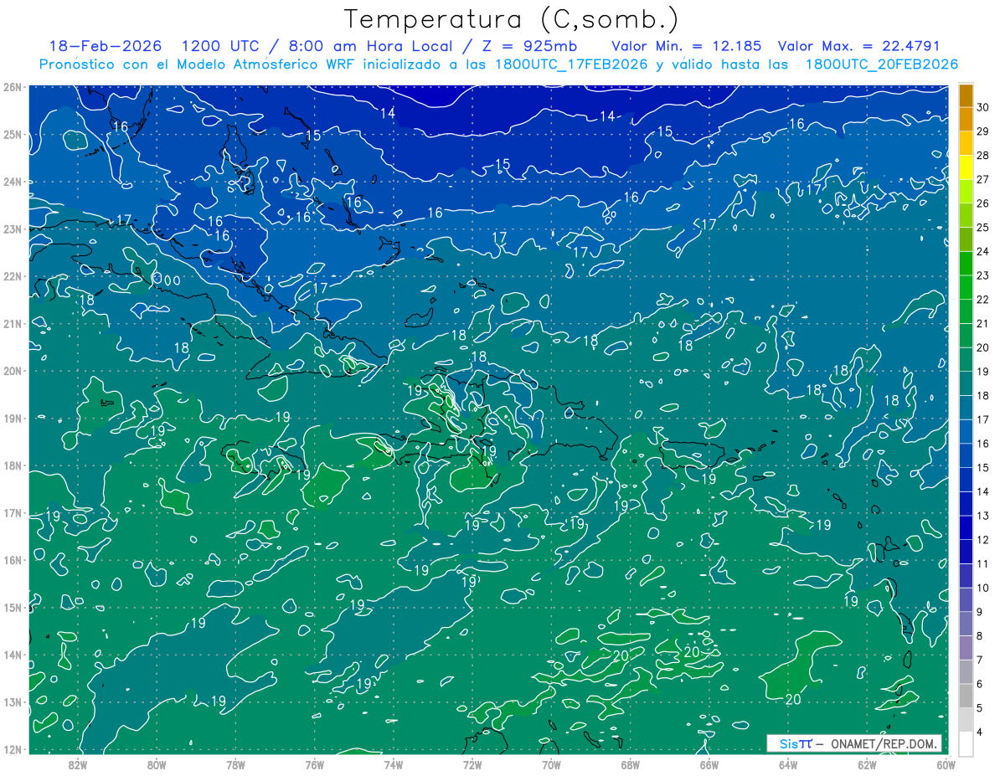The height and width of the screenshot is (776, 1005).
Task: Click the '21N' latitude label
Action: click(x=13, y=323)
